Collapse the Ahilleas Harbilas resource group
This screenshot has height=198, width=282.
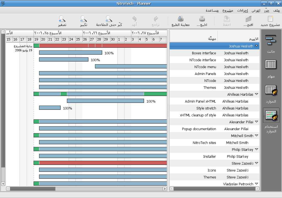(x=256, y=94)
